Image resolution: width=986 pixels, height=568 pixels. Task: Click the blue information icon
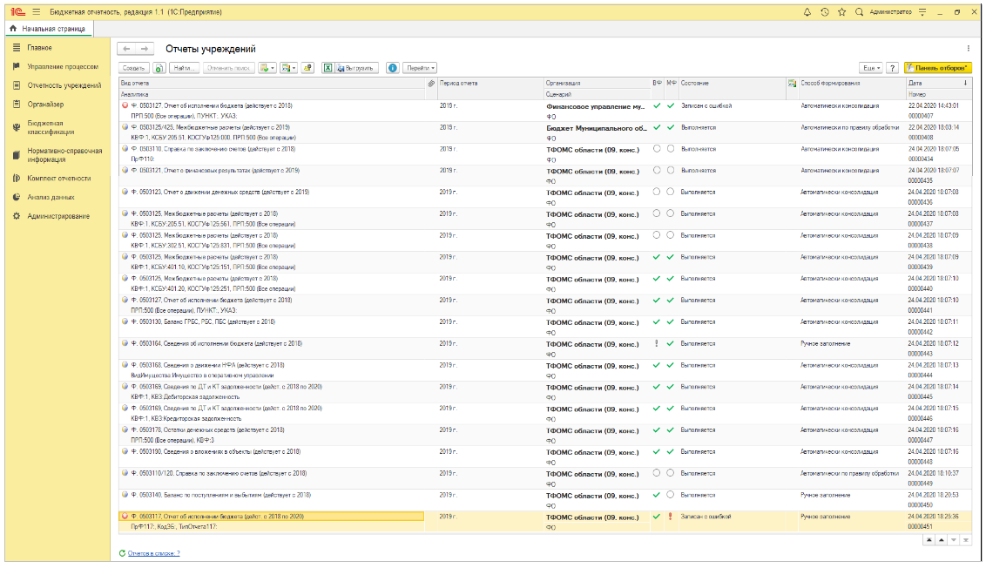point(392,68)
